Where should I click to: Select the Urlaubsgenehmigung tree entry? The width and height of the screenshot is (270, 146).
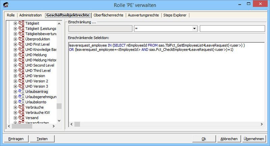(41, 97)
